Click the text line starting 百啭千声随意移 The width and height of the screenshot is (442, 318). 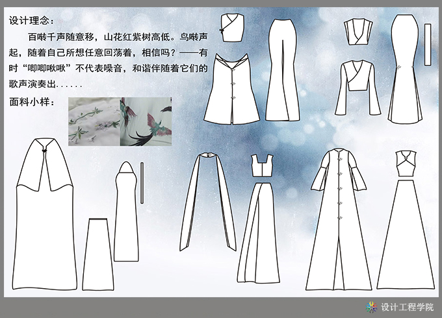tap(118, 36)
